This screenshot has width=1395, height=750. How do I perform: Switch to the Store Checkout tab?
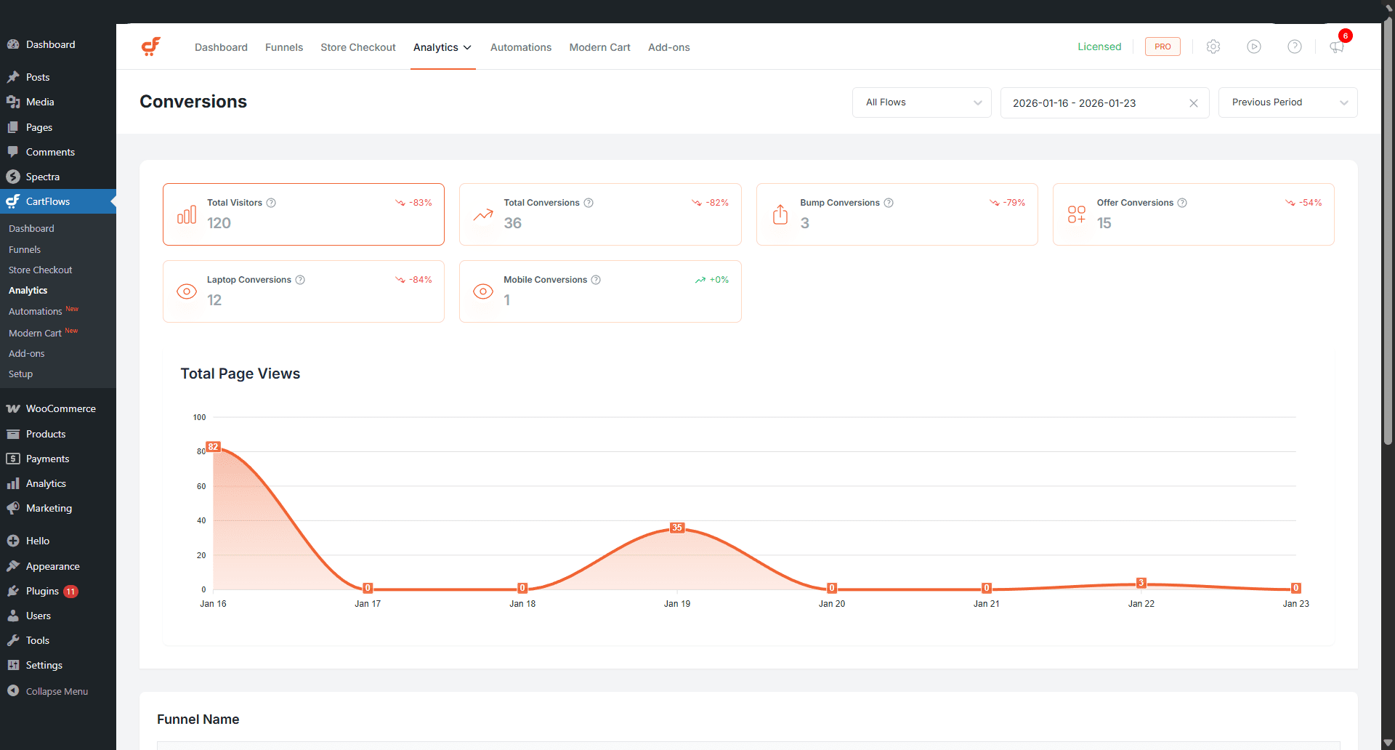(x=357, y=47)
